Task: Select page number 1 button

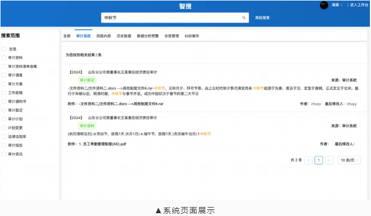Action: pos(319,160)
